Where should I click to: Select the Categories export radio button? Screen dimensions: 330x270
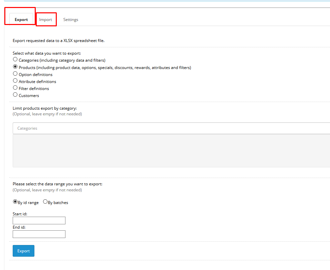pyautogui.click(x=15, y=59)
